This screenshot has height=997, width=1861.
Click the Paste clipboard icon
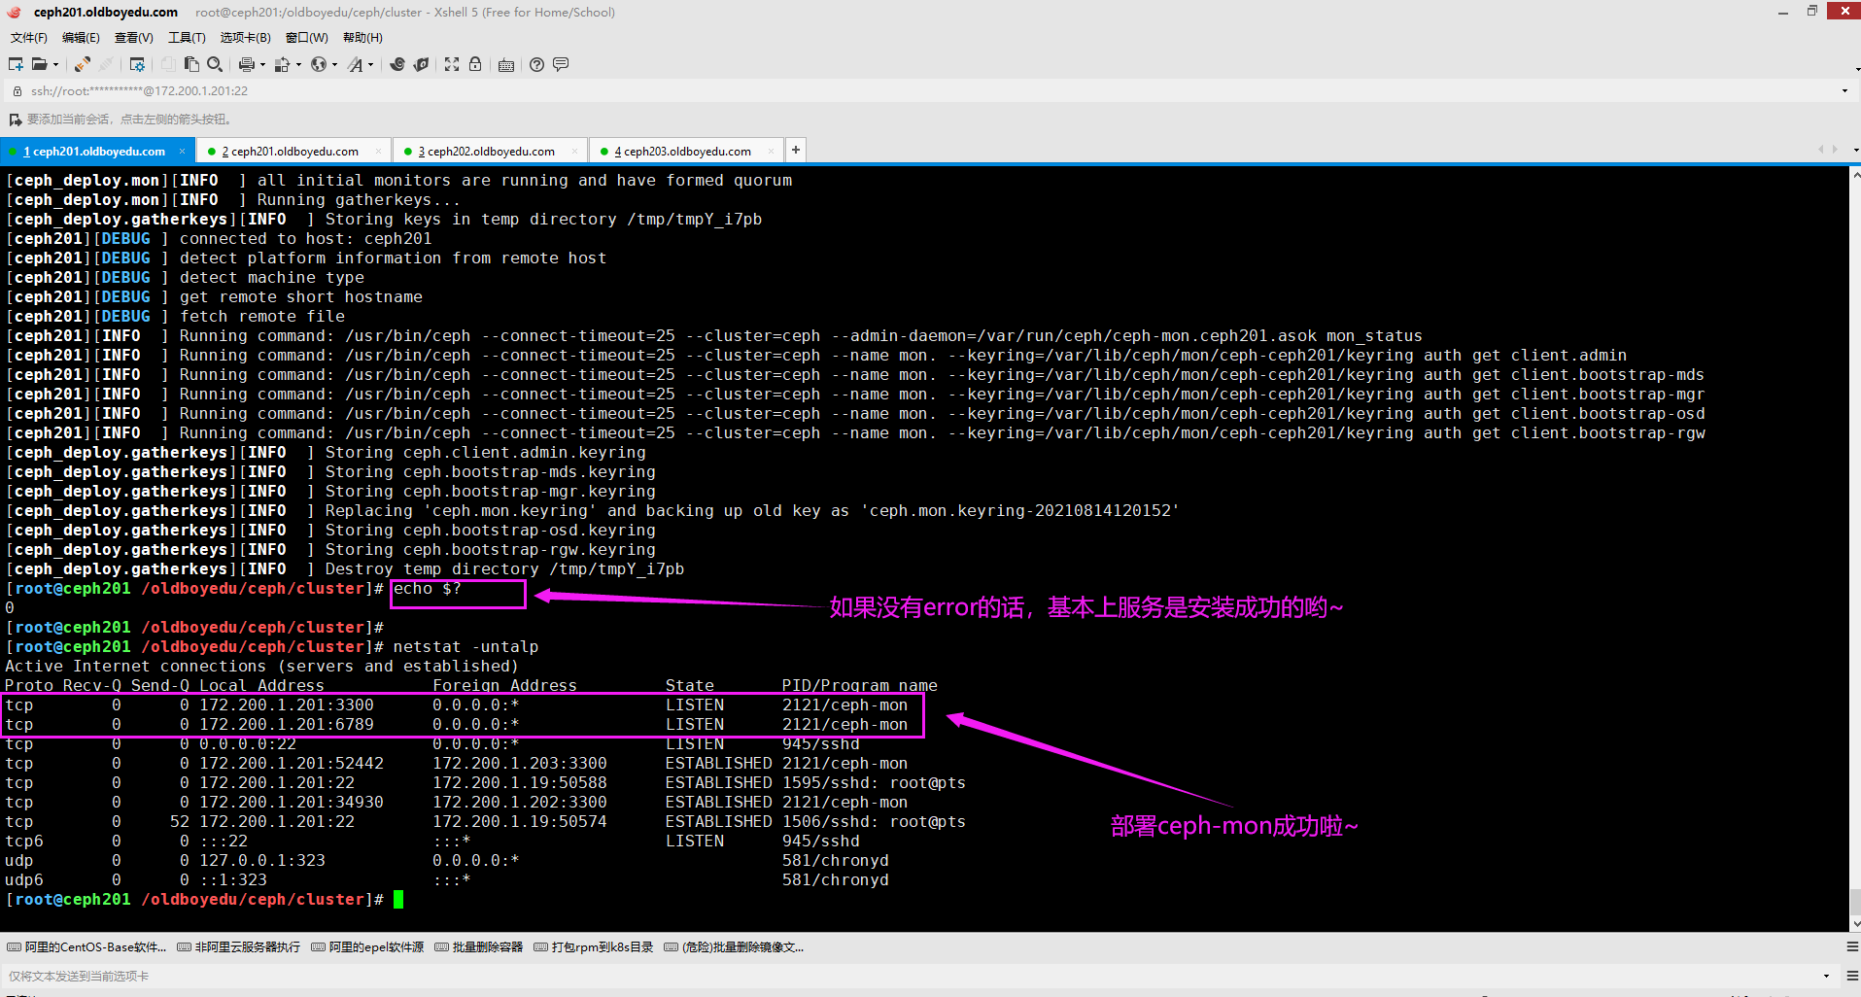(x=191, y=64)
